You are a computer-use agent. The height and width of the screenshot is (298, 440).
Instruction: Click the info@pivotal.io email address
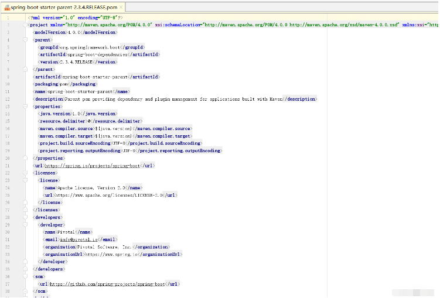click(x=79, y=239)
